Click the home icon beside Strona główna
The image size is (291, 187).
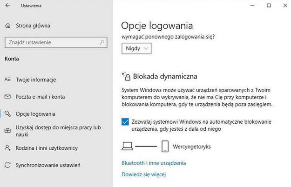[x=7, y=26]
